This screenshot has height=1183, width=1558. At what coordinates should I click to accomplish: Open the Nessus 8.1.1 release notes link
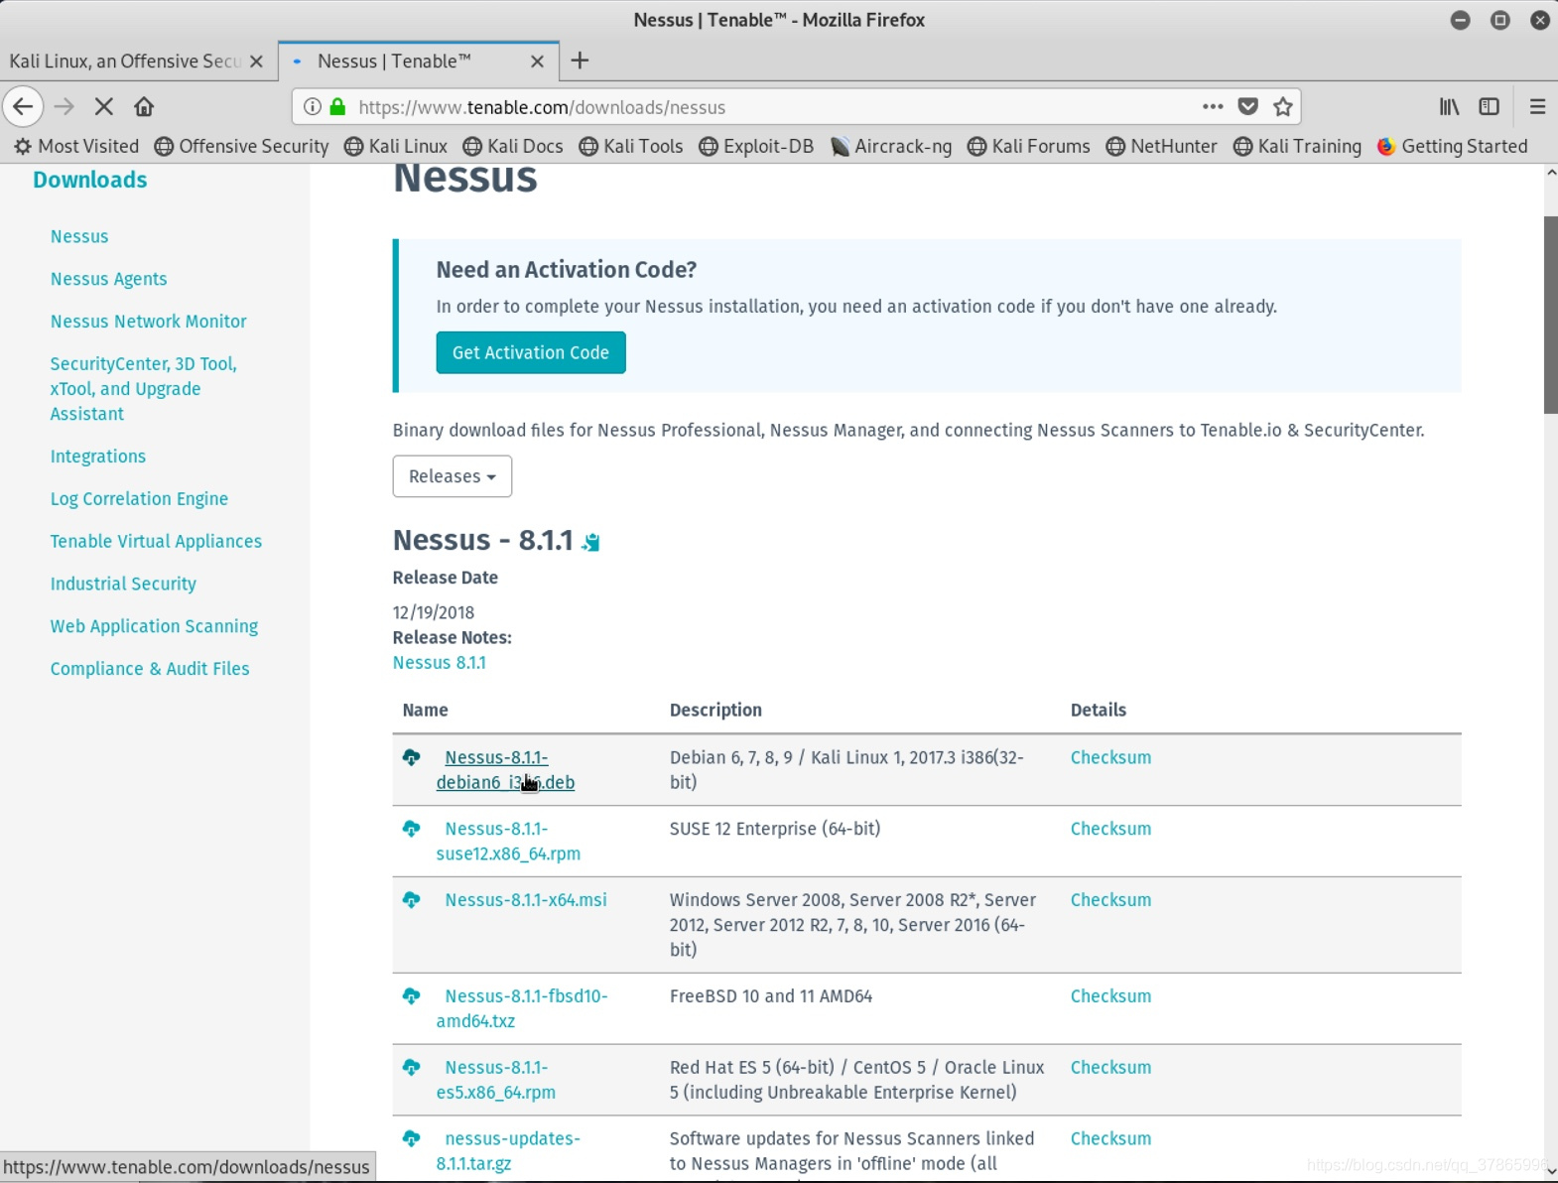440,663
